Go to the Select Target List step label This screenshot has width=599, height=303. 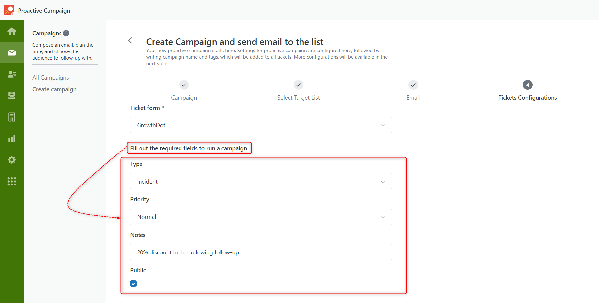(x=299, y=98)
